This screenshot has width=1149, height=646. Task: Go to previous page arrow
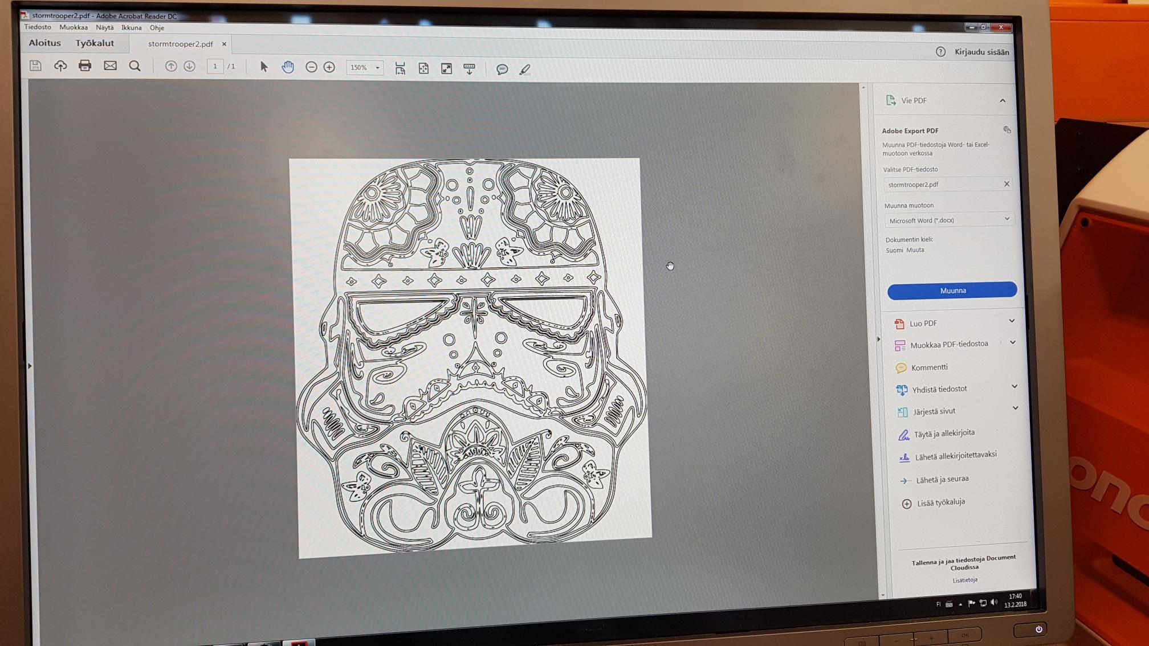pos(170,66)
